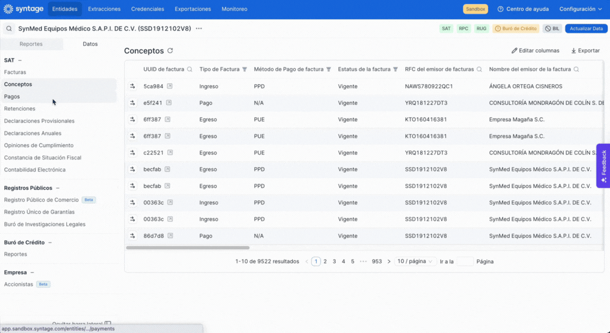Open Registro Público de Comercio

[41, 199]
